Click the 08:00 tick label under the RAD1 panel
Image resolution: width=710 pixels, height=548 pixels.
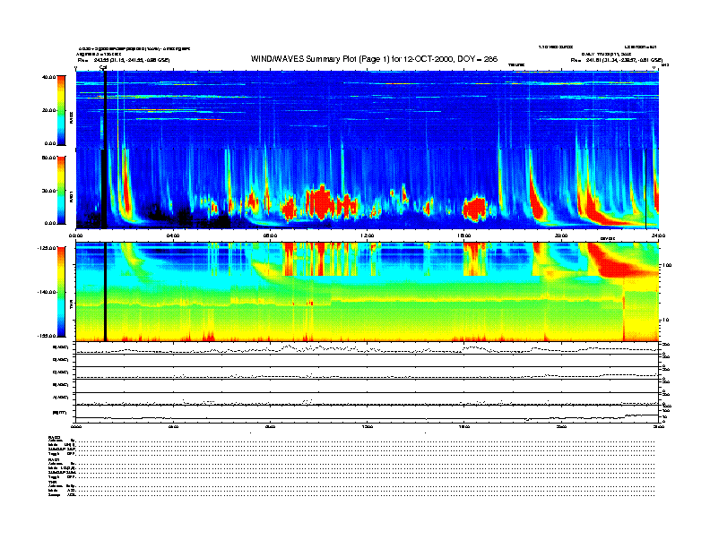point(270,235)
